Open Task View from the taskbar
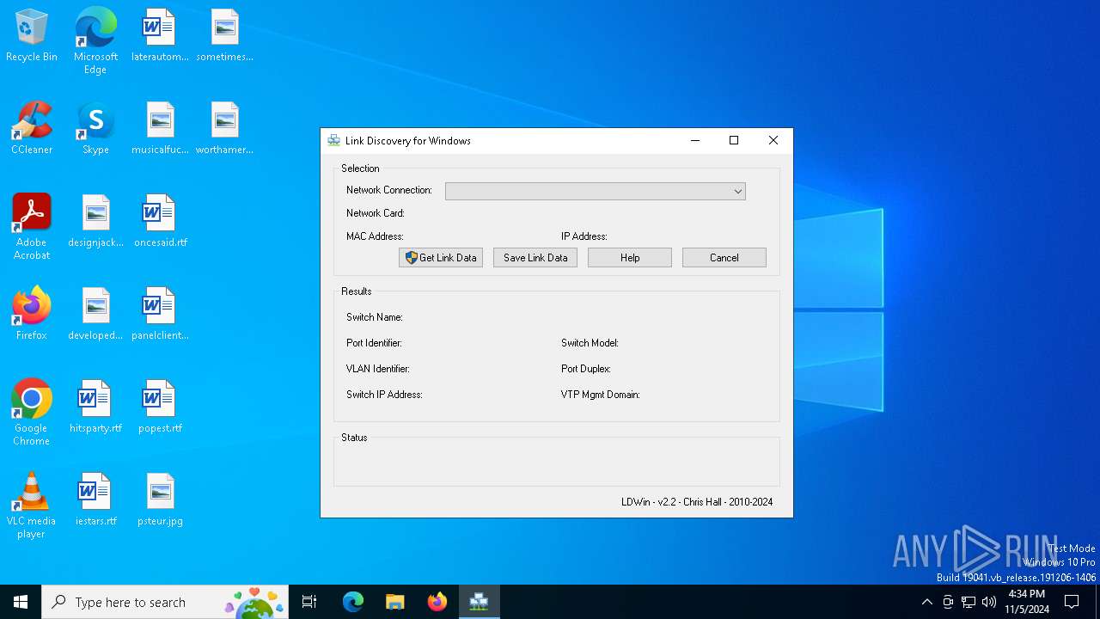Image resolution: width=1100 pixels, height=619 pixels. [x=309, y=602]
